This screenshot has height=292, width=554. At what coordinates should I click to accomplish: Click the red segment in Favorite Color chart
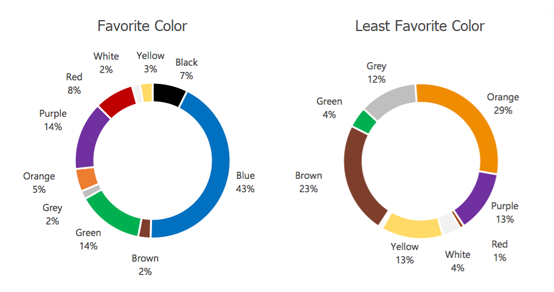tap(117, 102)
